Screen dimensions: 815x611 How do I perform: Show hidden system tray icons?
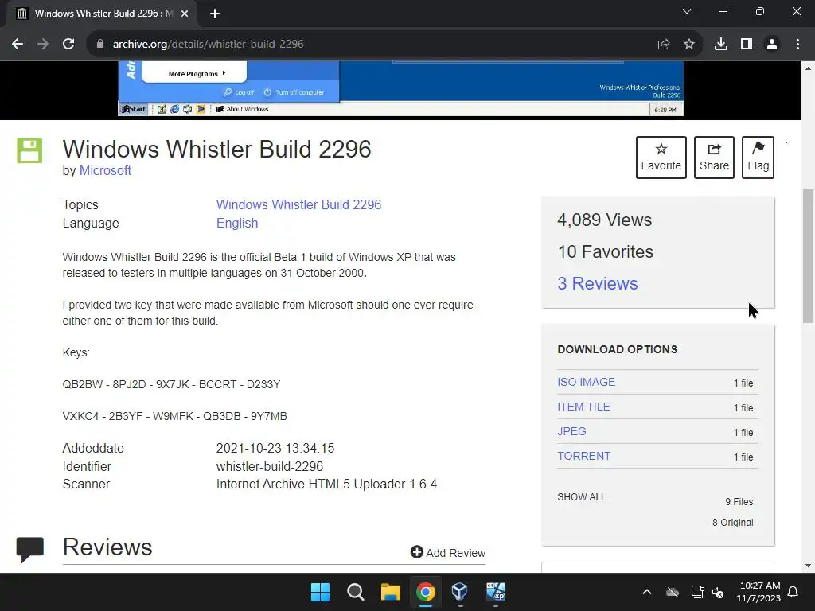(646, 592)
